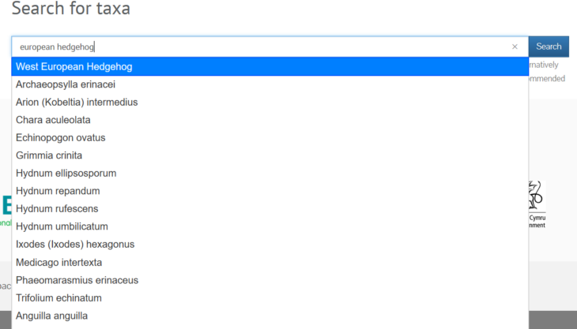Viewport: 577px width, 329px height.
Task: Choose Trifolium echinatum from suggestions
Action: [270, 297]
